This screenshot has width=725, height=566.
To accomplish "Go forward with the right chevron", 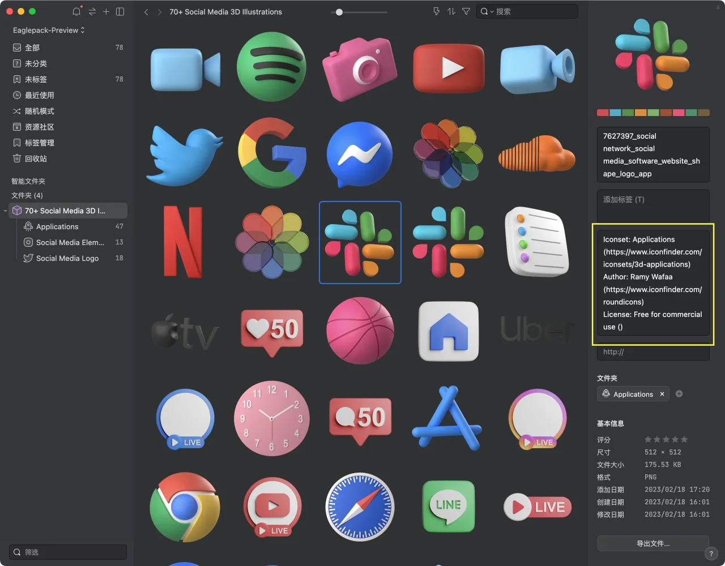I will (159, 12).
